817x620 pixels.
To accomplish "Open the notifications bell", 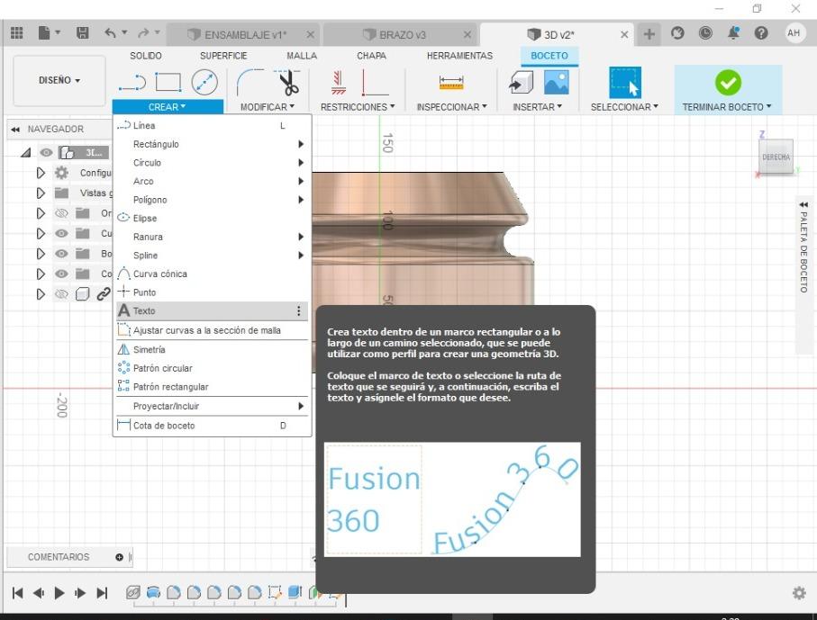I will click(x=733, y=33).
